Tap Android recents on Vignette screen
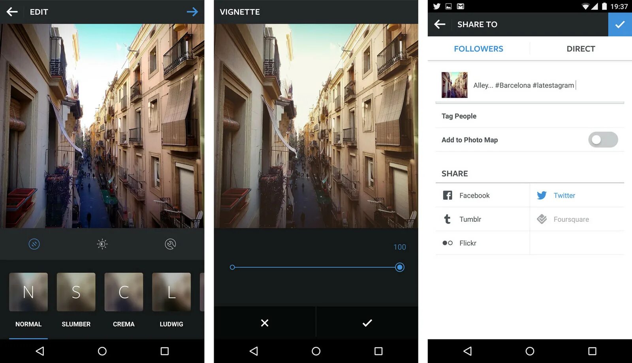This screenshot has width=632, height=363. (378, 351)
